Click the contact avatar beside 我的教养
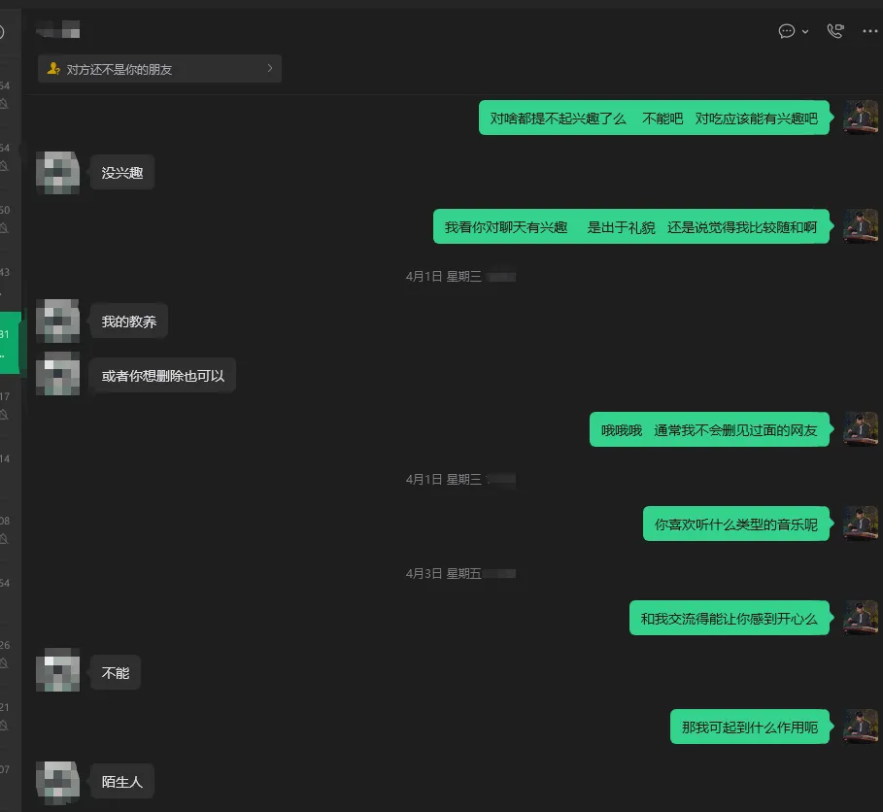Screen dimensions: 883x812 pyautogui.click(x=57, y=321)
